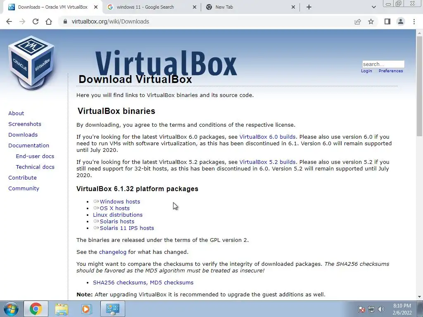
Task: Switch to the New Tab tab
Action: pyautogui.click(x=251, y=7)
